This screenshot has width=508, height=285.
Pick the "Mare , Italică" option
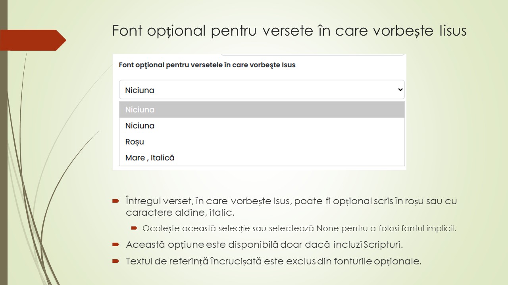click(262, 158)
